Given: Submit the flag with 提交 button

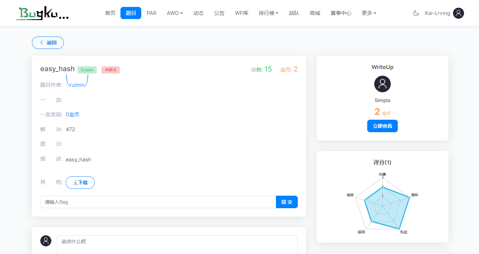Looking at the screenshot, I should coord(287,202).
